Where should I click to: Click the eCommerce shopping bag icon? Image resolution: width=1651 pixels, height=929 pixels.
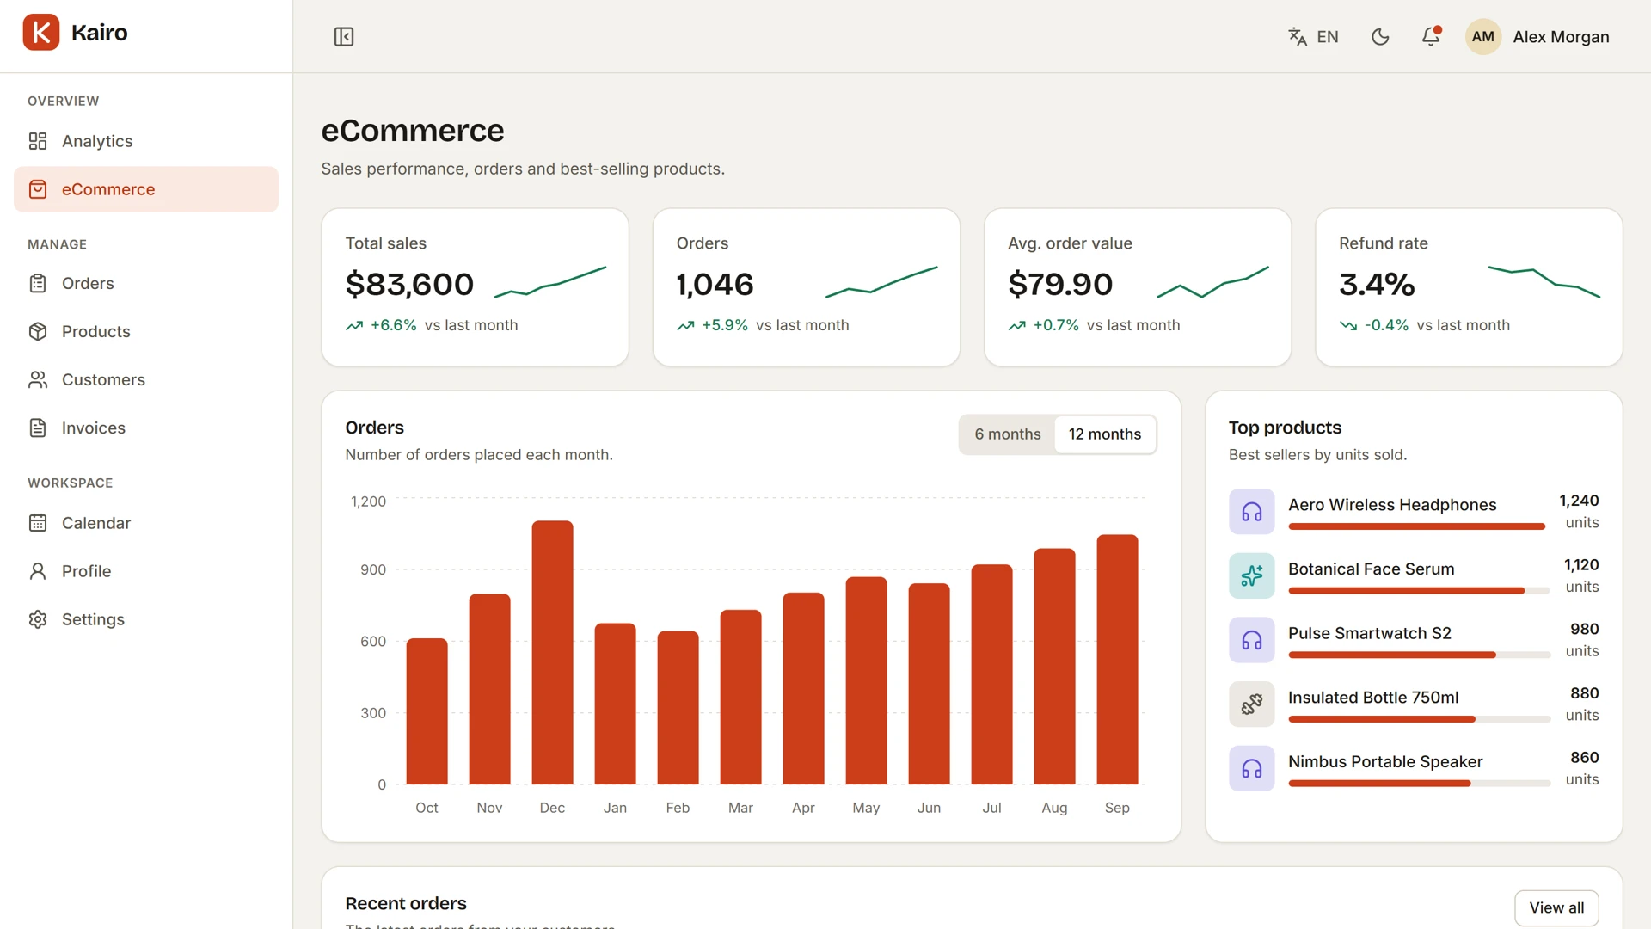coord(38,189)
